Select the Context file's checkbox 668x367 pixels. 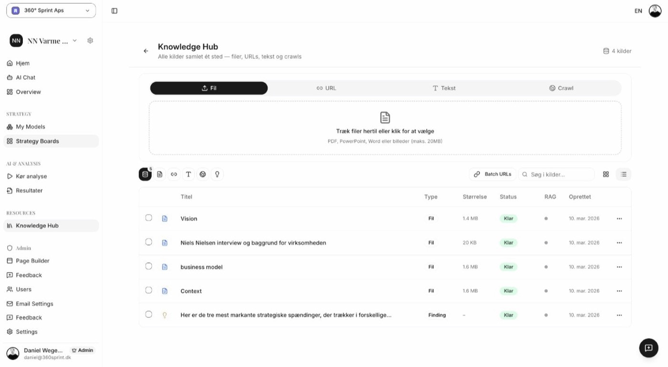(x=148, y=290)
